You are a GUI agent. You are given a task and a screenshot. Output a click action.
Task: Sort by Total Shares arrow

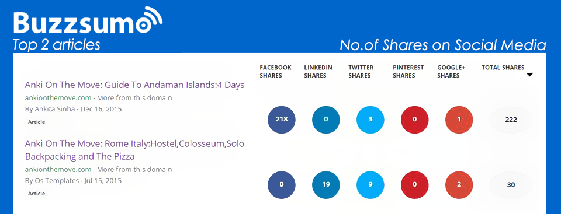pos(530,75)
